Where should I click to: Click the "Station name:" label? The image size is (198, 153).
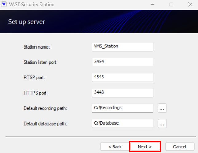coord(37,47)
